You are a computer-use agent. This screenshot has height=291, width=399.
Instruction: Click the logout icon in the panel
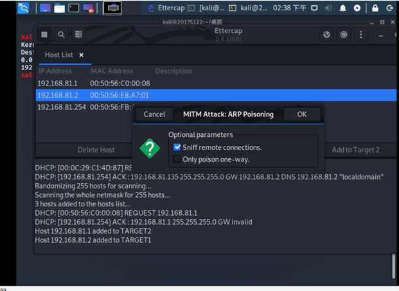389,8
